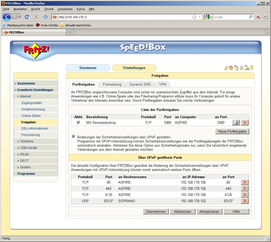
Task: Open Priorisierung in the sidebar
Action: [30, 135]
